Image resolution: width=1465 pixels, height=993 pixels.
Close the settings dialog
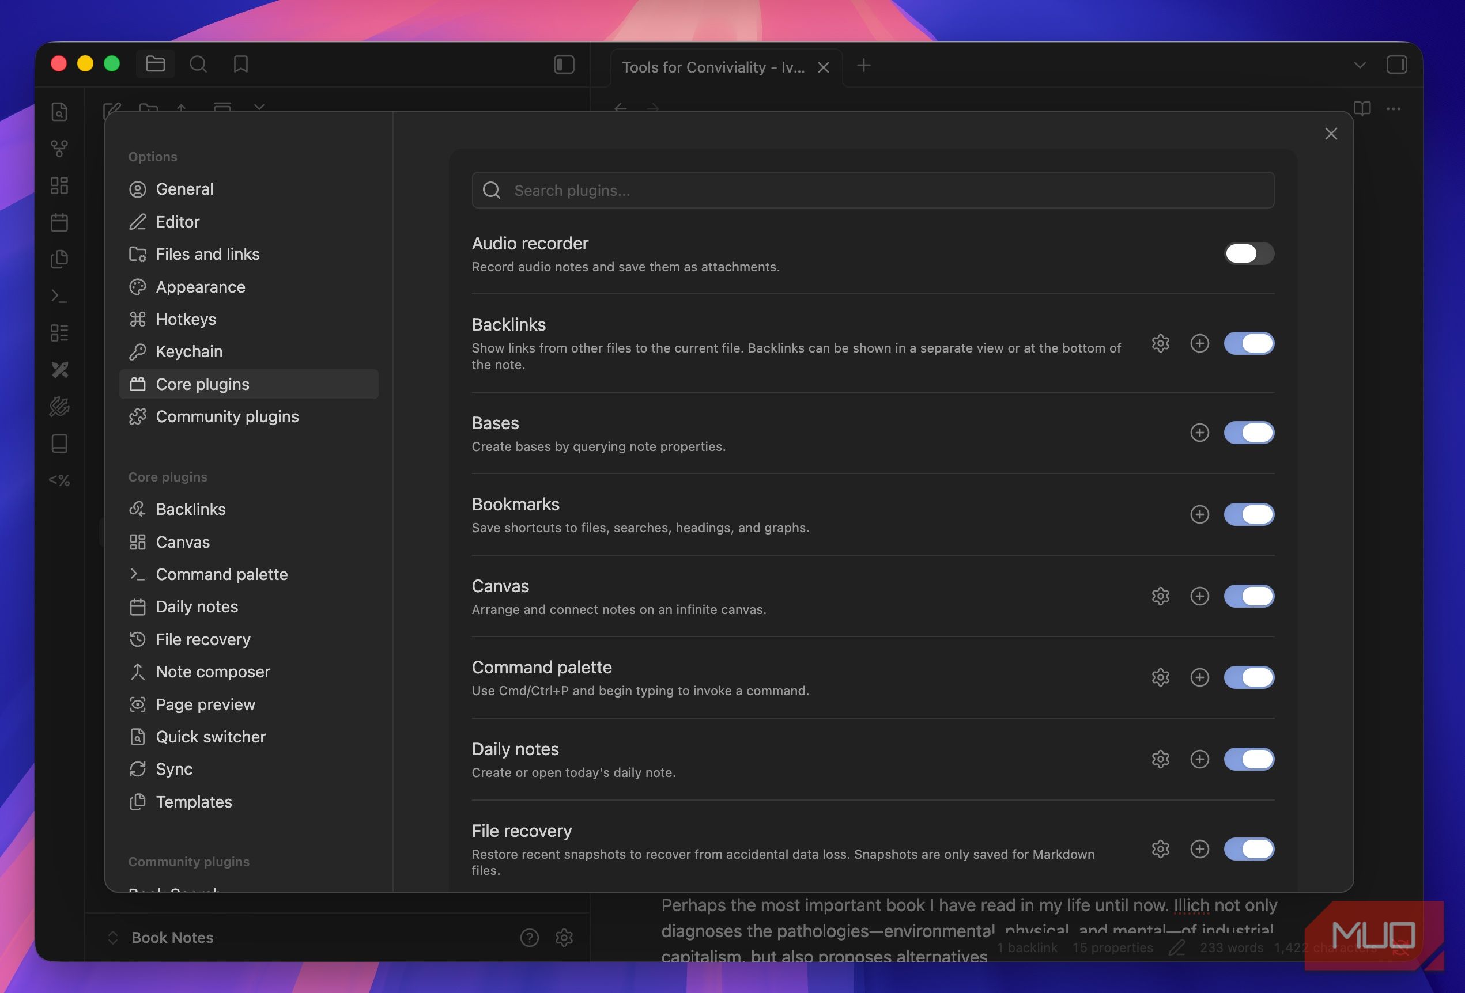(x=1331, y=134)
